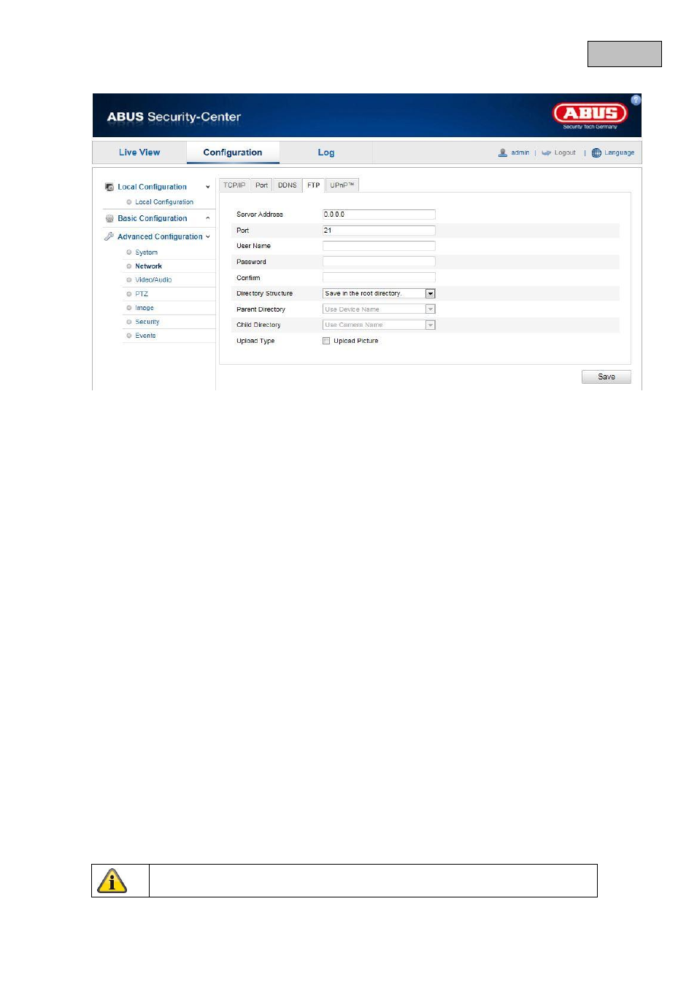
Task: Open the help question mark icon
Action: (x=636, y=100)
